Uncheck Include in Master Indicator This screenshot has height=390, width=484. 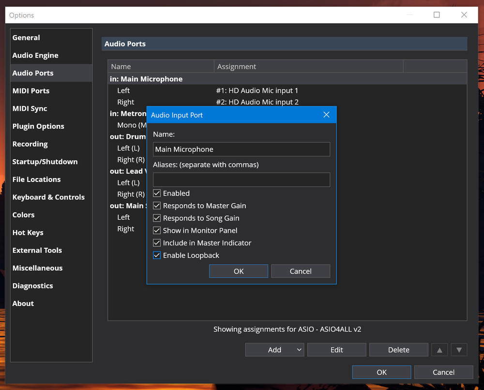pyautogui.click(x=157, y=242)
